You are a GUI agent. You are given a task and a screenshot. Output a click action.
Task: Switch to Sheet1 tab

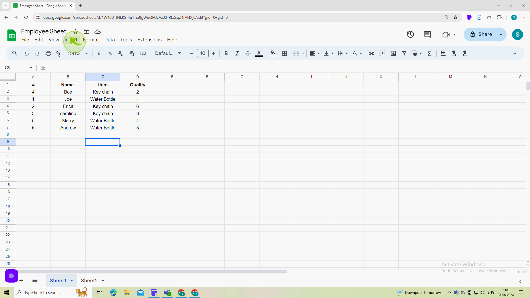tap(58, 281)
